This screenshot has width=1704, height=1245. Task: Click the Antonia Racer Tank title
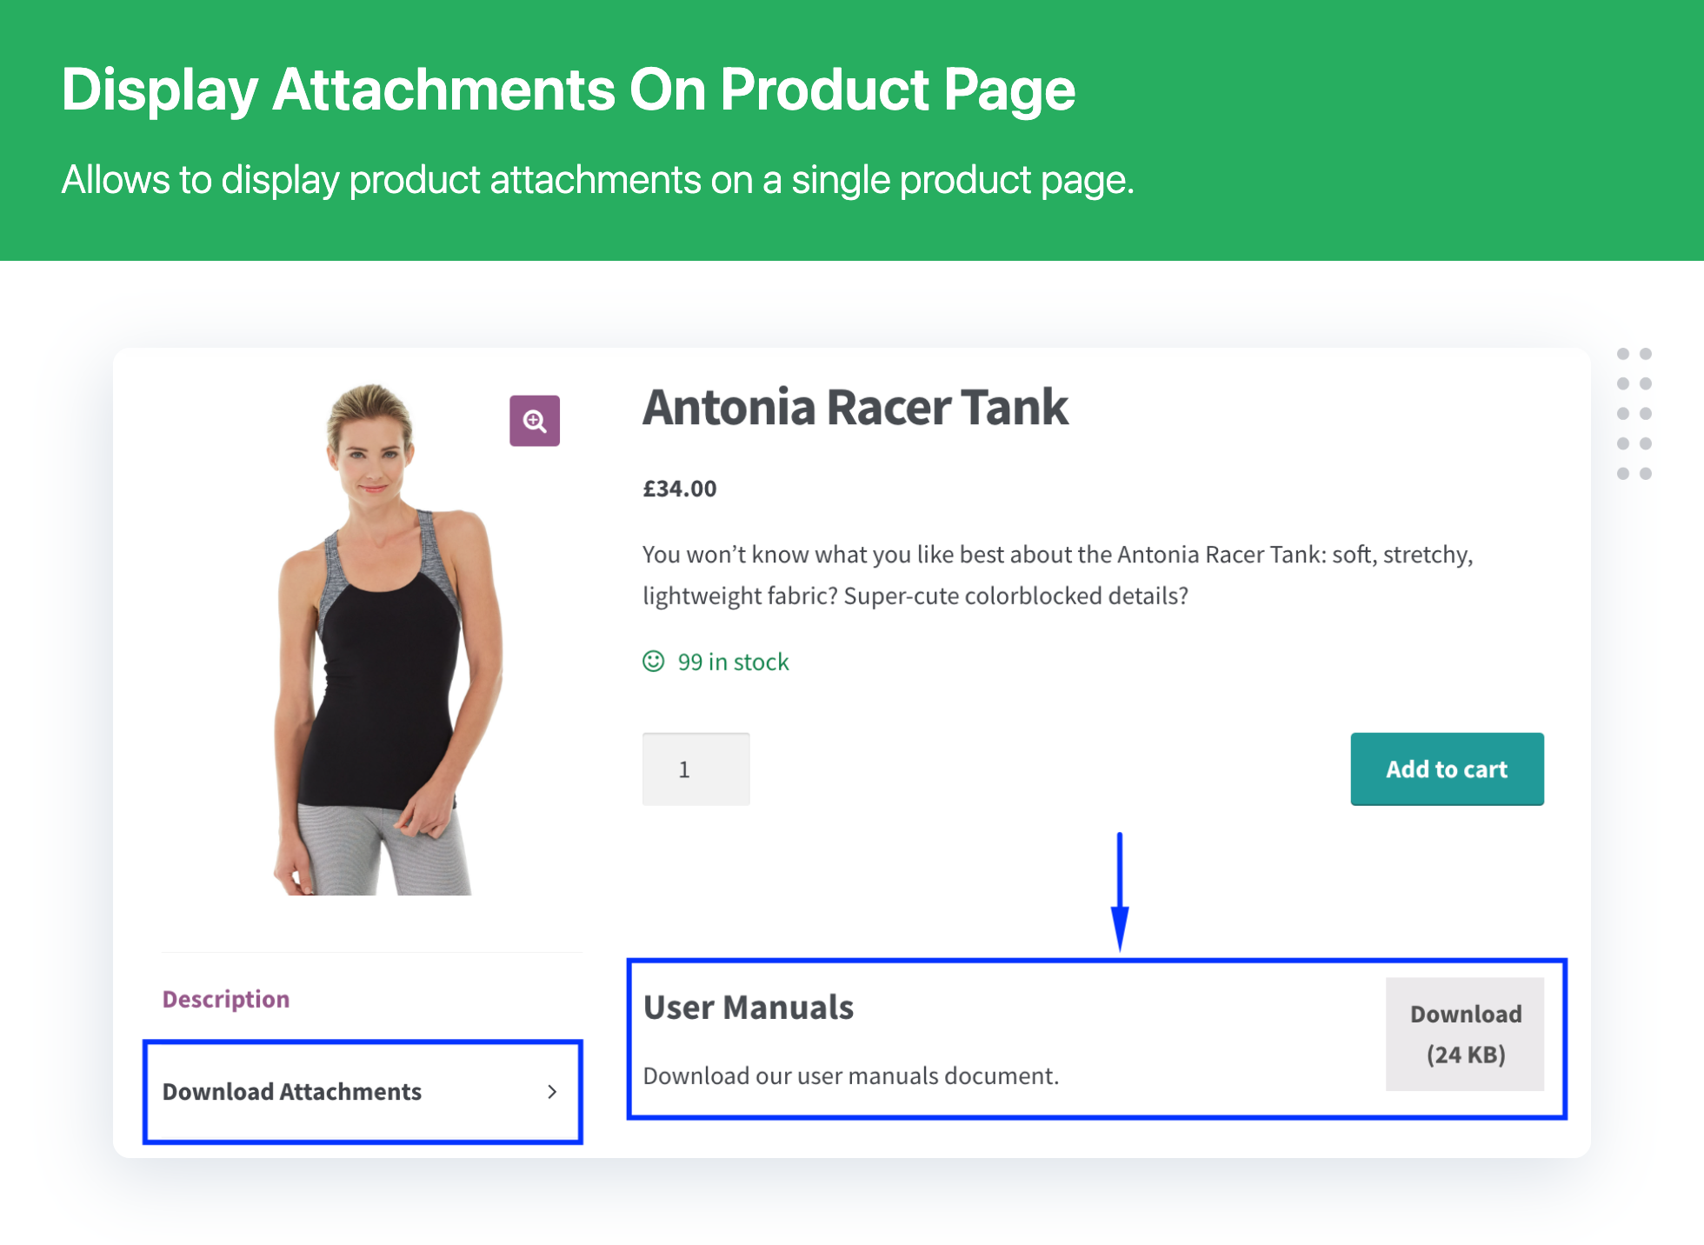click(x=855, y=407)
